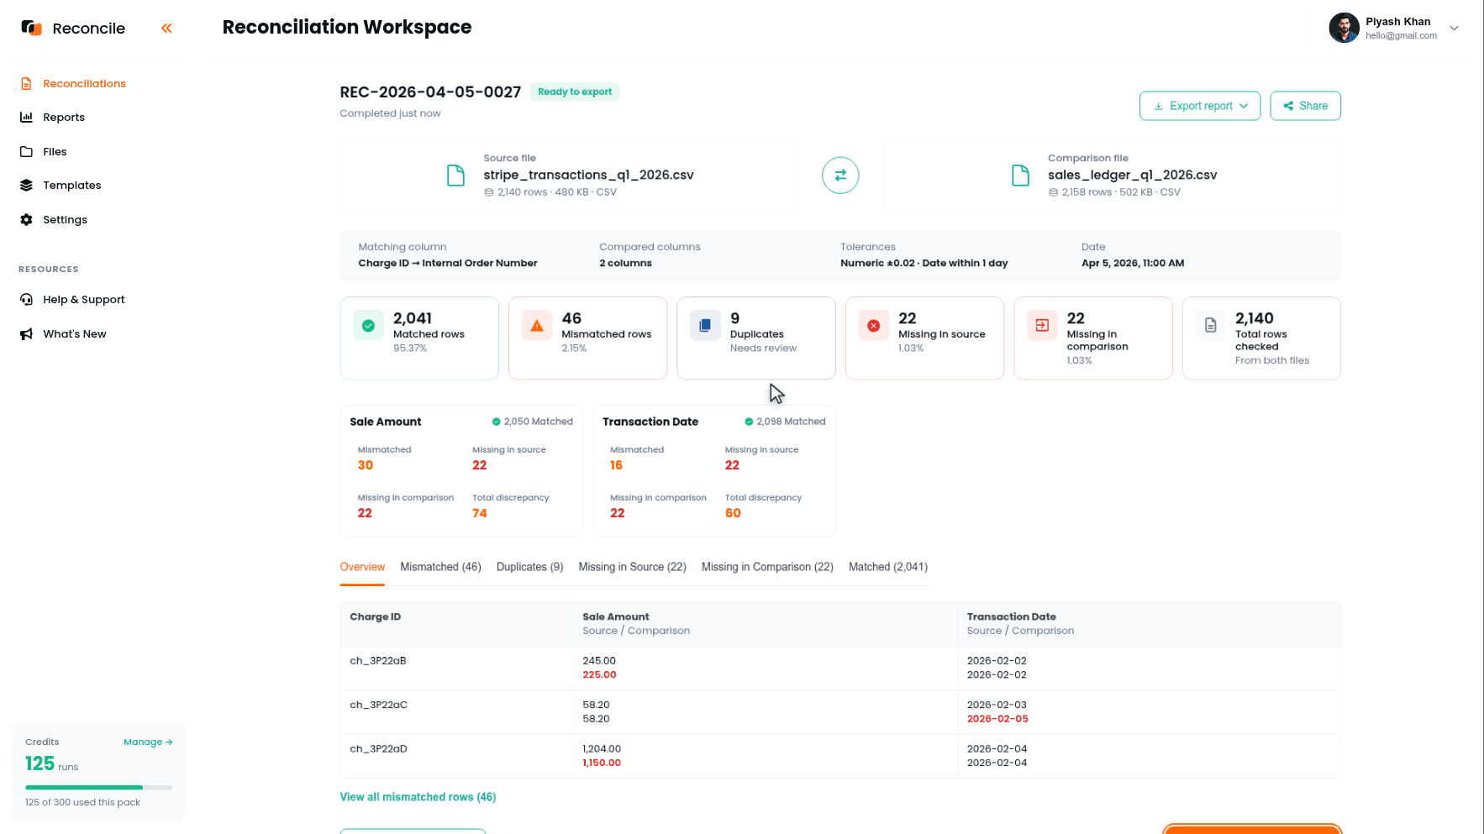Click source file name stripe_transactions_q1_2026.csv
Image resolution: width=1484 pixels, height=834 pixels.
(x=588, y=175)
